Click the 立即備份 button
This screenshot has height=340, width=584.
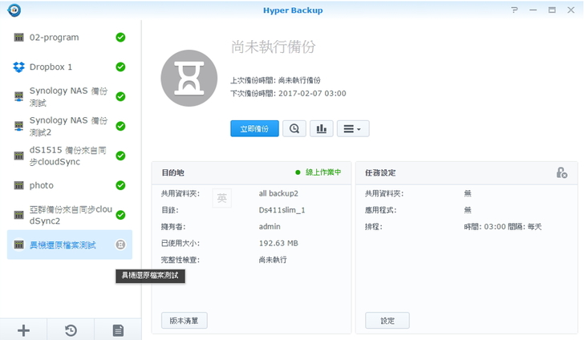pyautogui.click(x=254, y=128)
